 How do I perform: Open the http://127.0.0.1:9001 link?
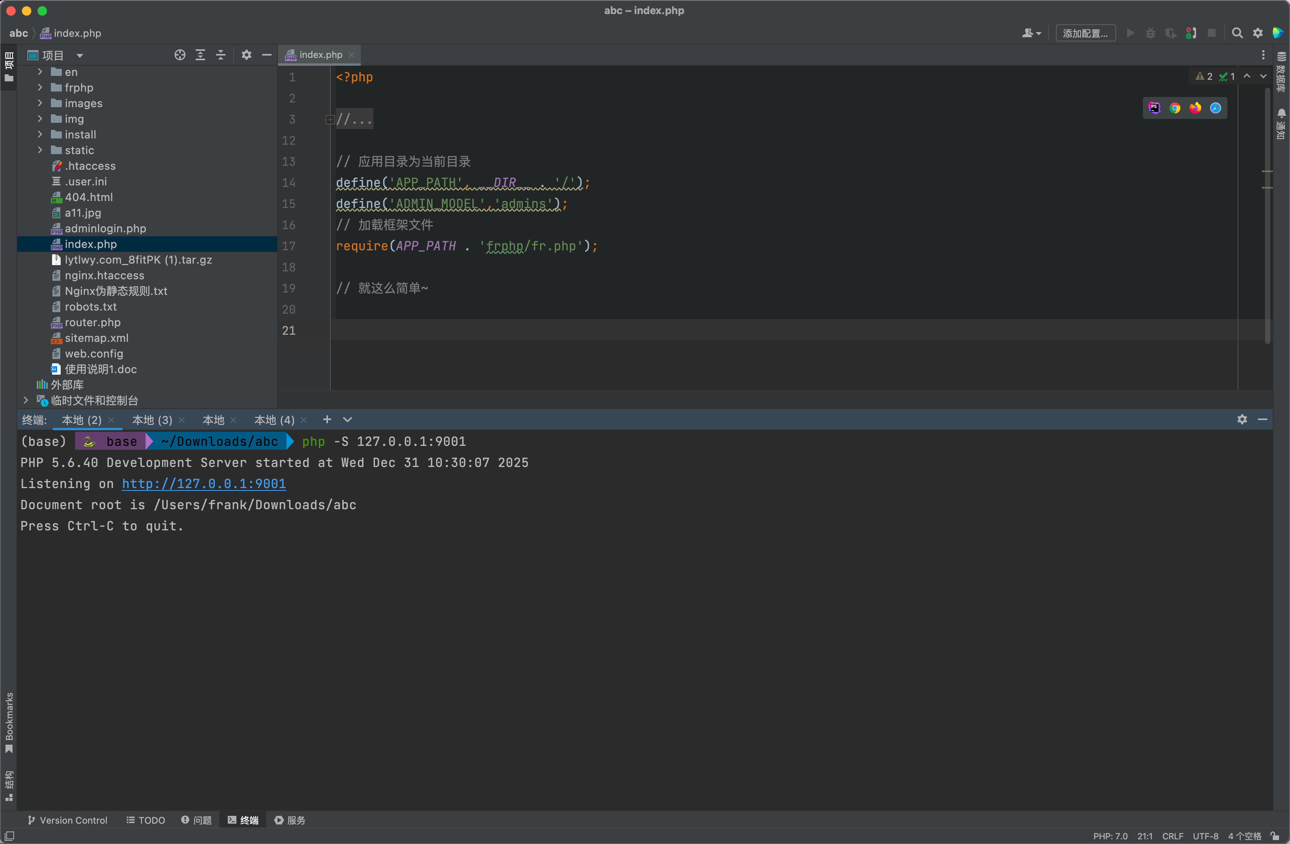(x=204, y=483)
